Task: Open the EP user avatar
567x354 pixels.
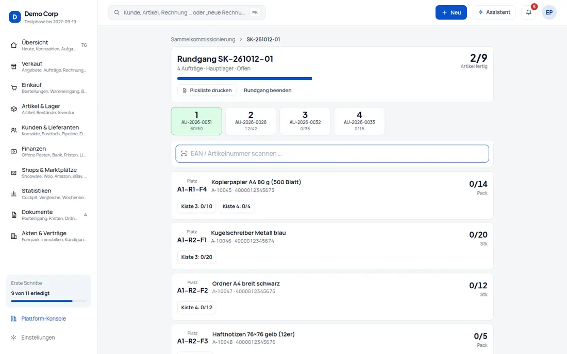Action: tap(549, 12)
